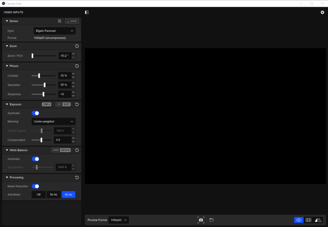Screen dimensions: 328x227
Task: Toggle Automatic exposure switch
Action: [36, 113]
